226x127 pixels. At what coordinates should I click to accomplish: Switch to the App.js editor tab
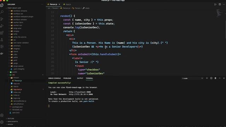pyautogui.click(x=67, y=5)
